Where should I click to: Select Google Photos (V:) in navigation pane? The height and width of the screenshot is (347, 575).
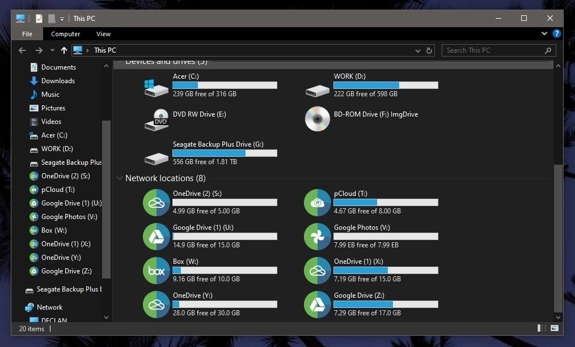pos(69,217)
